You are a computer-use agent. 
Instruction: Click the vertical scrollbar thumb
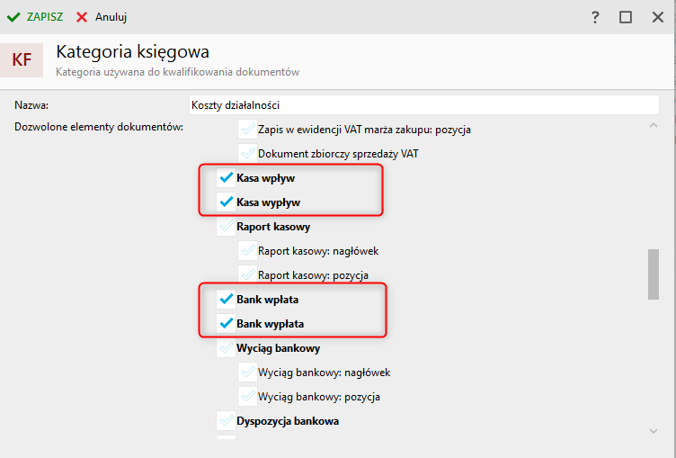[654, 274]
